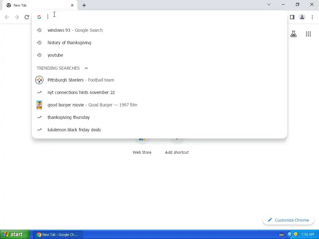Restore down the Chrome window
Viewport: 319px width, 239px height.
(298, 4)
